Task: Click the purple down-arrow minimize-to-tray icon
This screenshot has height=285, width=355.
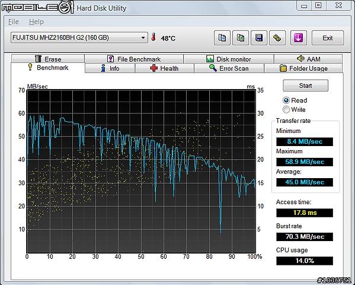Action: tap(298, 38)
